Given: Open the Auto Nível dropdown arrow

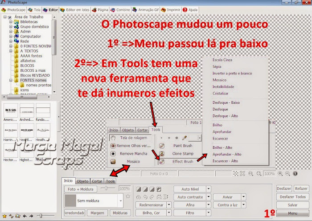Looking at the screenshot, I should (209, 189).
